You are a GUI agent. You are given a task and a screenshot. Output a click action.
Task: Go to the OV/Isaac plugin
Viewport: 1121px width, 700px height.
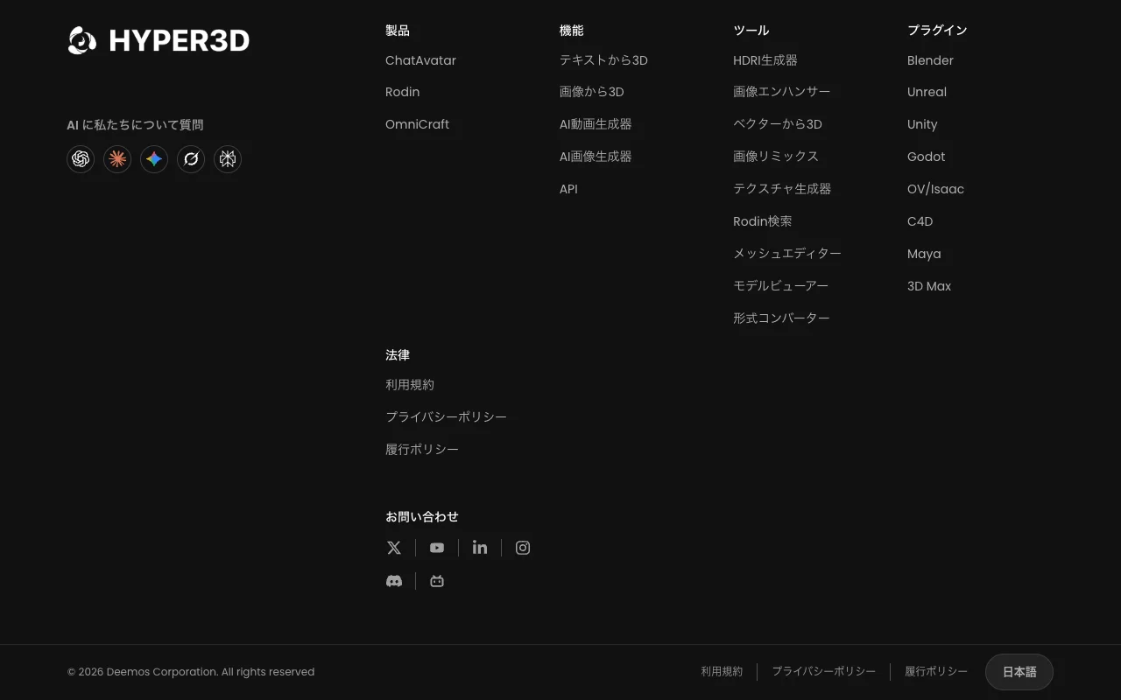(935, 189)
